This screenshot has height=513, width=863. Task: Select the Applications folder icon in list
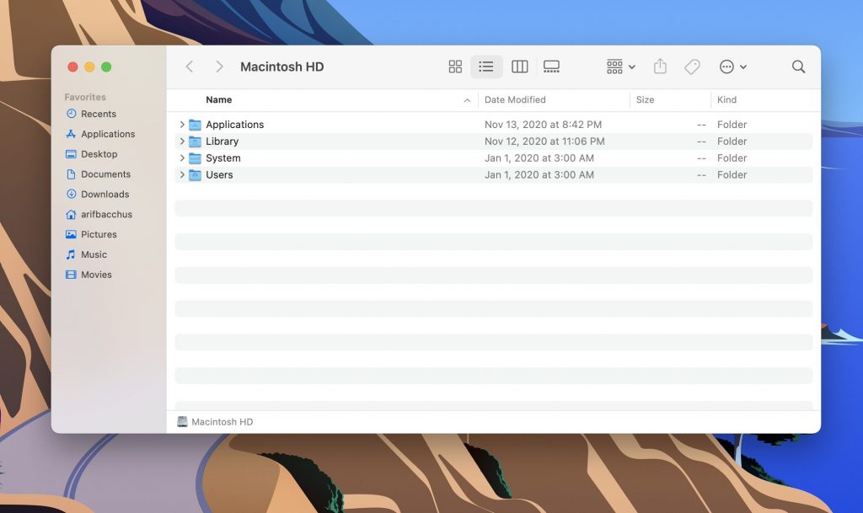pos(195,125)
